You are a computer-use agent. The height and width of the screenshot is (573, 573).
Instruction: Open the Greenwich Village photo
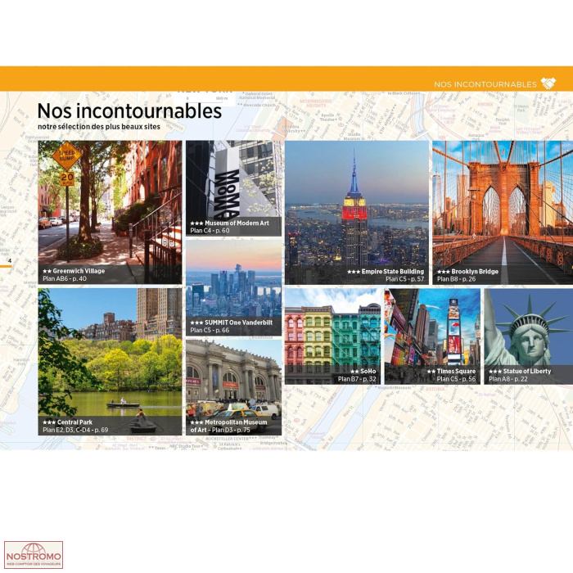click(110, 212)
